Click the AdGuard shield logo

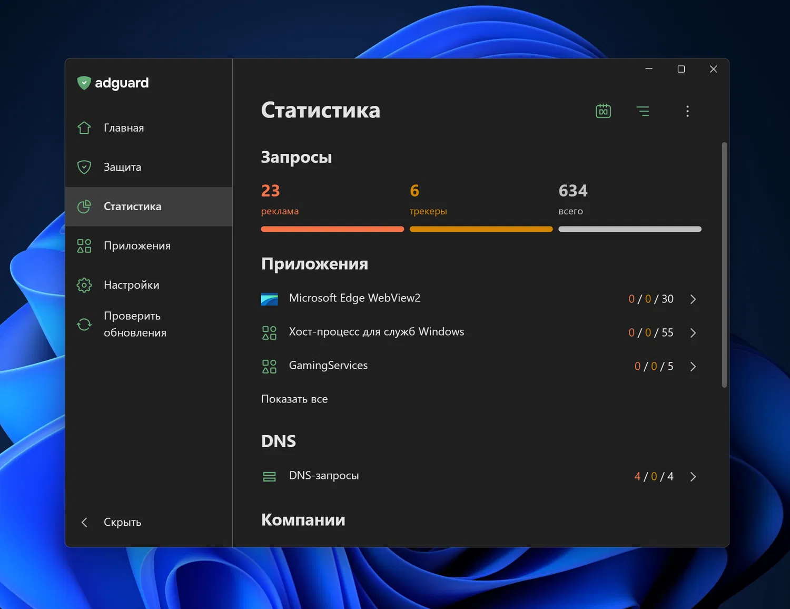click(x=84, y=83)
